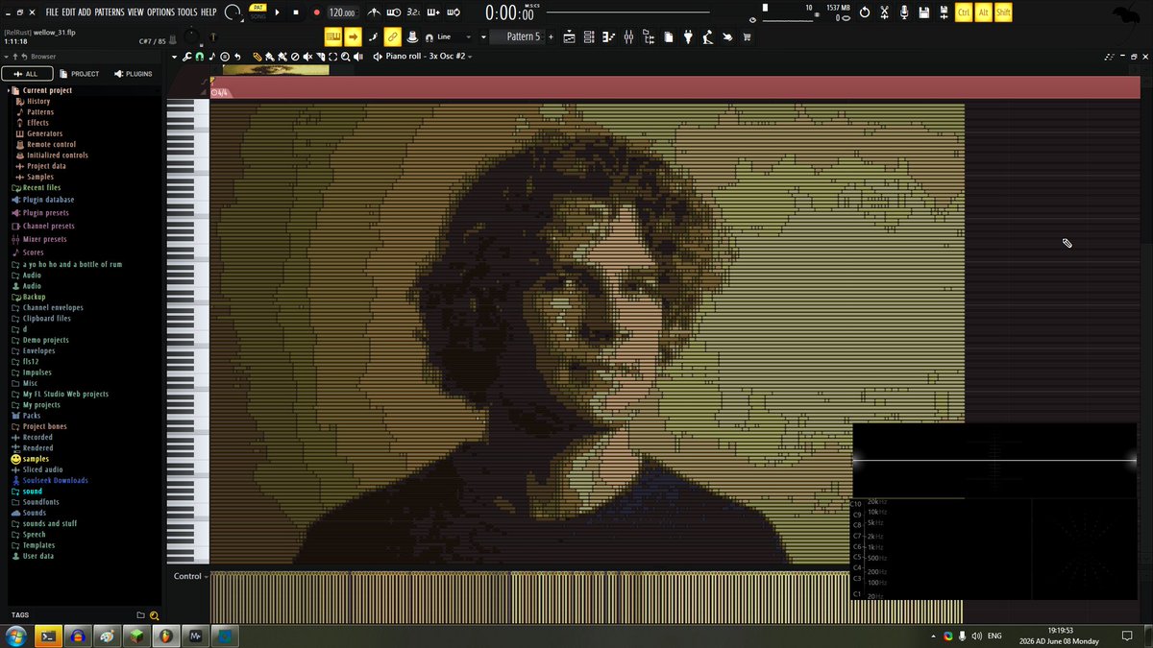
Task: Open the Browser view tree icon
Action: 649,37
